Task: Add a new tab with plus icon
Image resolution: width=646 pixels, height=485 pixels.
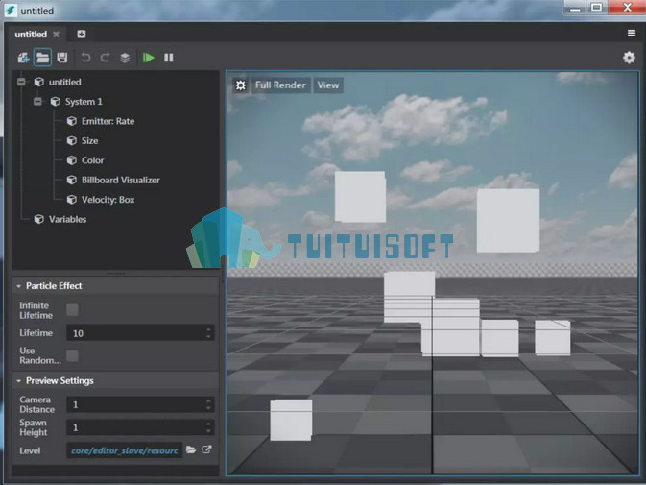Action: tap(82, 35)
